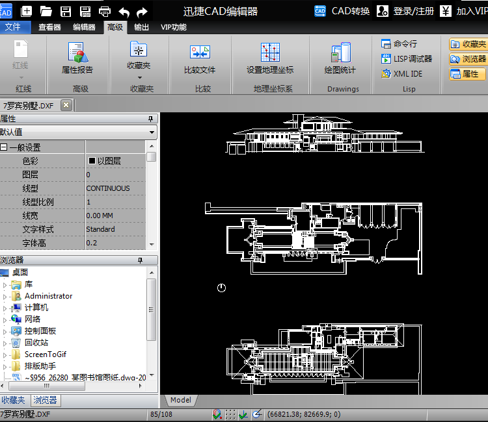Click the 收藏夹 favorites ribbon icon
Screen dimensions: 488x422
[x=139, y=49]
